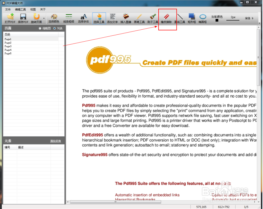Image resolution: width=263 pixels, height=209 pixels.
Task: Select the 插入图像 insert image tool
Action: [126, 18]
